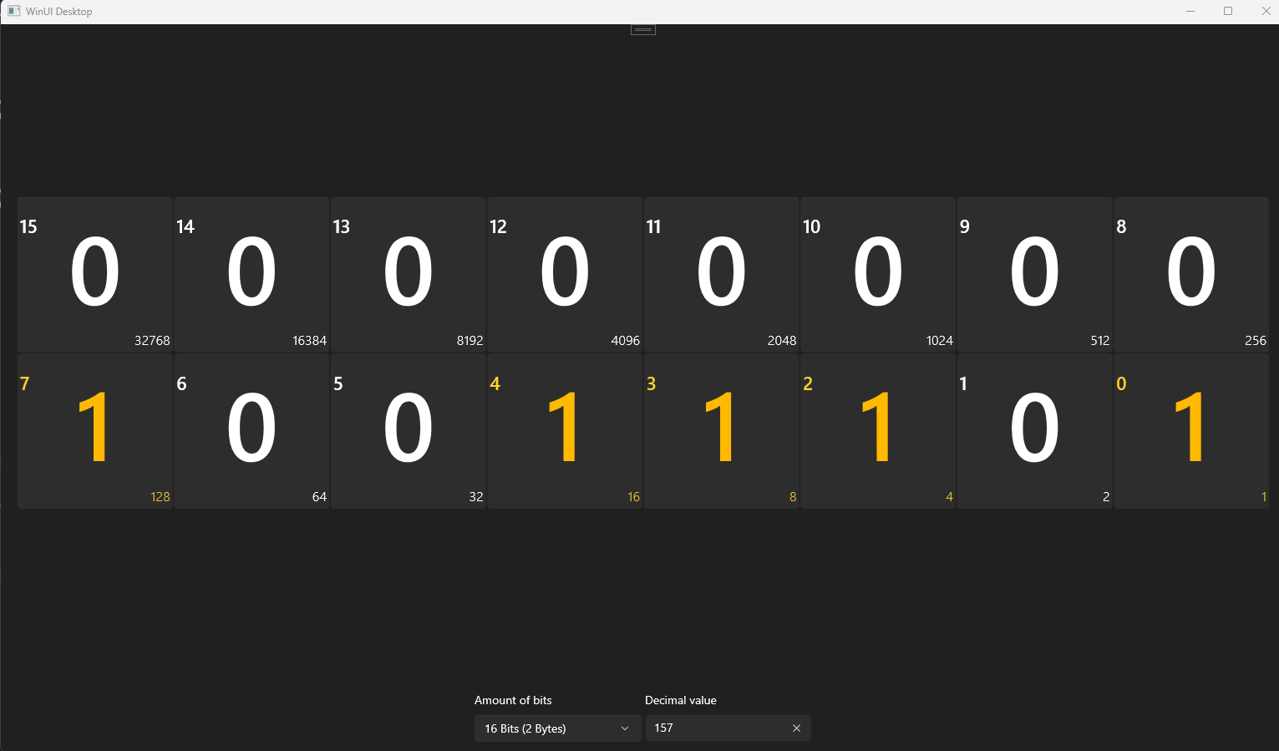Toggle bit 8 tile worth 256

click(x=1191, y=274)
